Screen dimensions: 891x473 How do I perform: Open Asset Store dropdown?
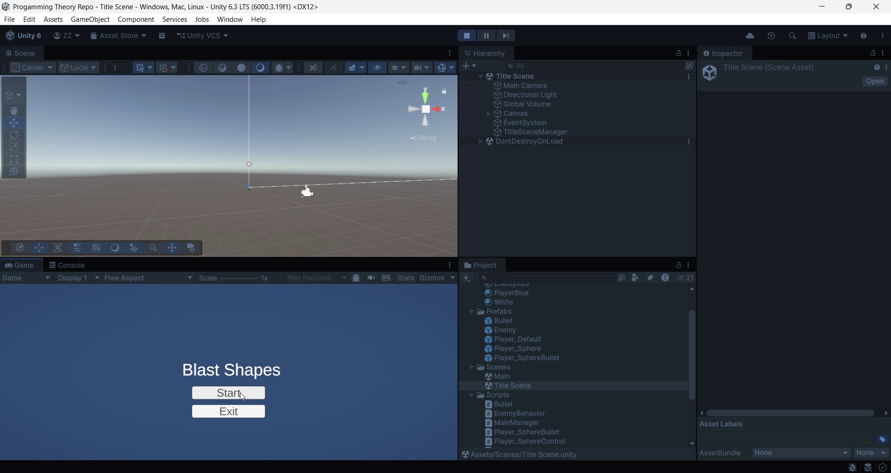click(118, 36)
